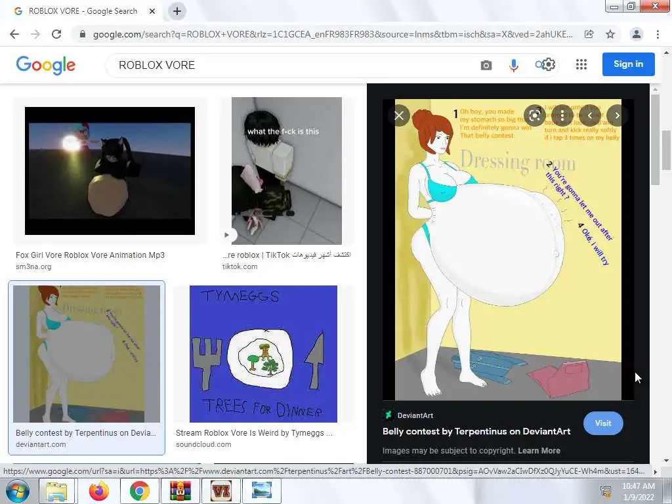Click the Sign in button
The height and width of the screenshot is (504, 672).
(x=628, y=64)
